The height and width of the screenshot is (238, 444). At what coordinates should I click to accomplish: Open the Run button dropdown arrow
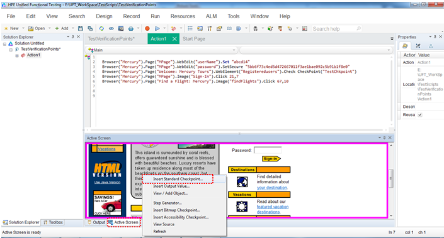coord(164,28)
